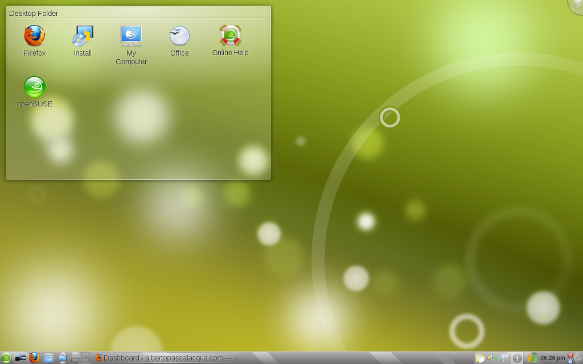This screenshot has width=583, height=364.
Task: Click the blue lock screen button in the panel
Action: click(x=570, y=361)
